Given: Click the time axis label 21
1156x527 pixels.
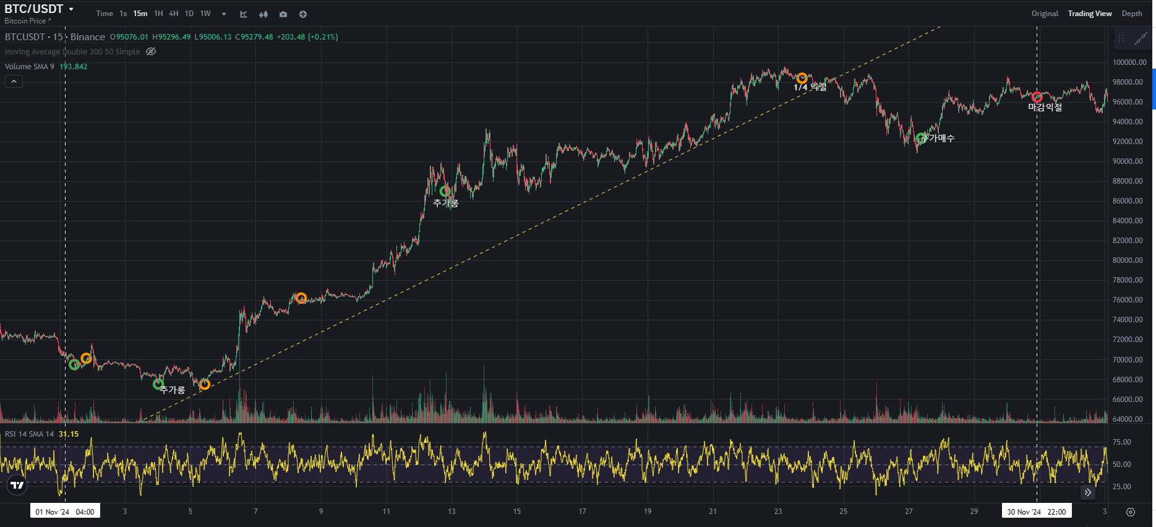Looking at the screenshot, I should tap(713, 512).
